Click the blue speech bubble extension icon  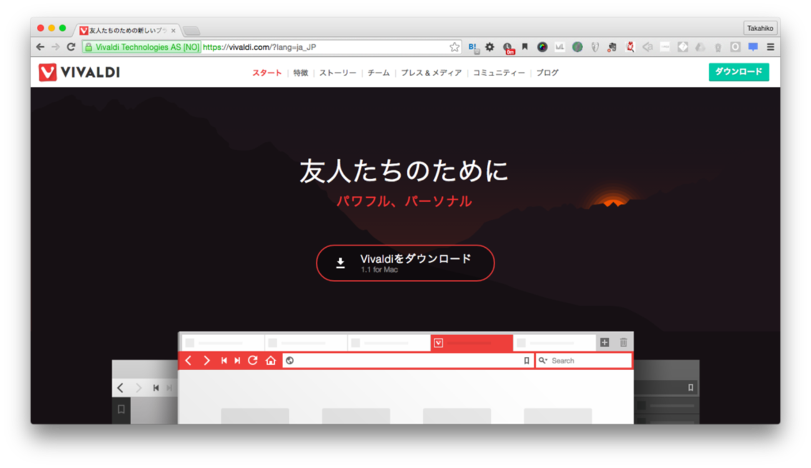tap(753, 47)
